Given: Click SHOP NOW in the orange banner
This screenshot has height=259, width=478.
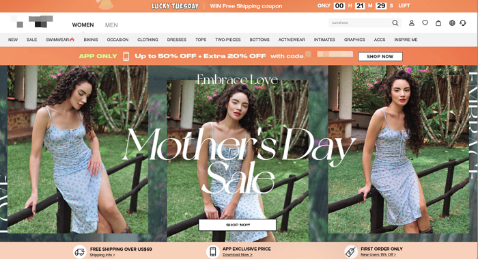Looking at the screenshot, I should pyautogui.click(x=380, y=57).
